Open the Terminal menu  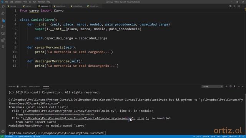pyautogui.click(x=41, y=2)
